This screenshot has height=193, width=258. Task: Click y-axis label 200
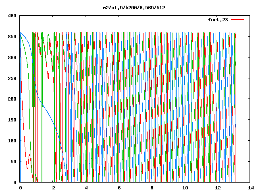click(12, 99)
